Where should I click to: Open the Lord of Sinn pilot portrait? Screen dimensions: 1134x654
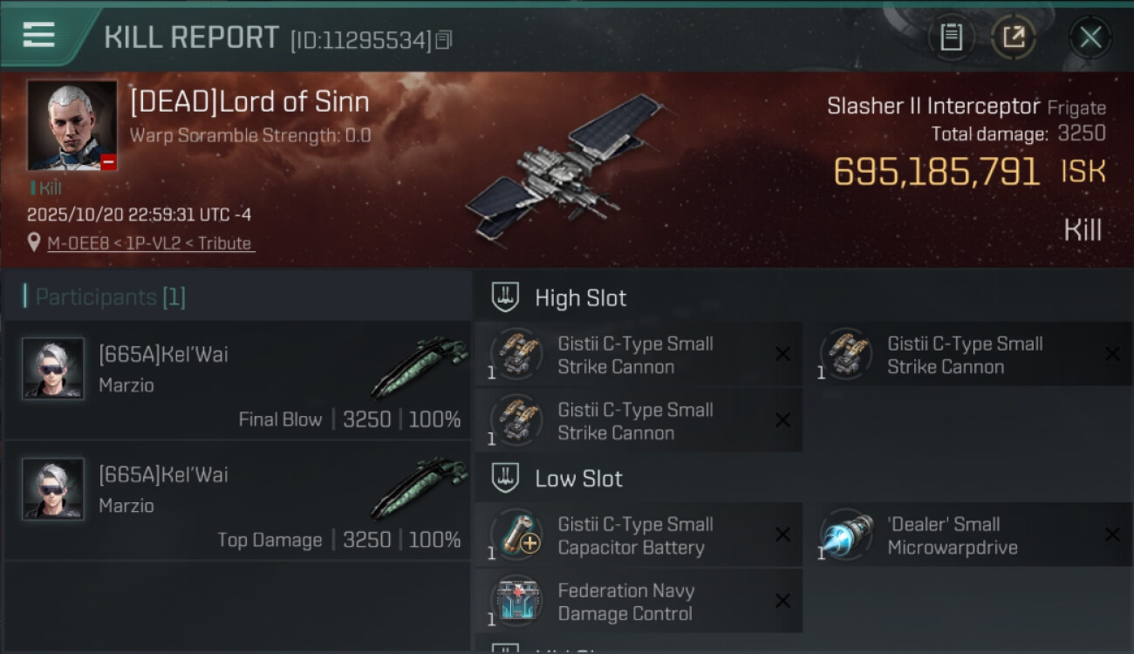point(72,126)
